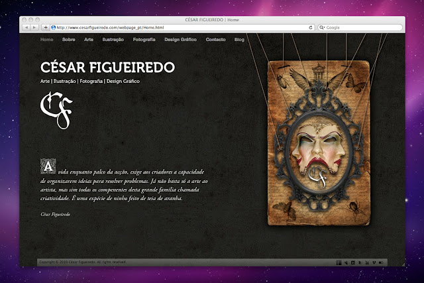Click the hanging mask artwork card
424x283 pixels.
[x=319, y=143]
